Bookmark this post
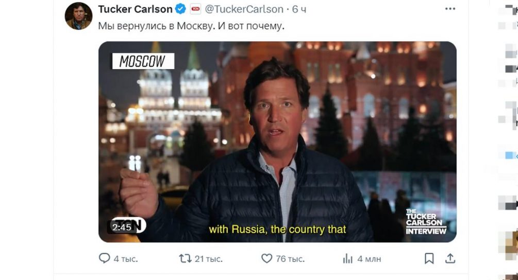The height and width of the screenshot is (280, 518). click(x=429, y=258)
